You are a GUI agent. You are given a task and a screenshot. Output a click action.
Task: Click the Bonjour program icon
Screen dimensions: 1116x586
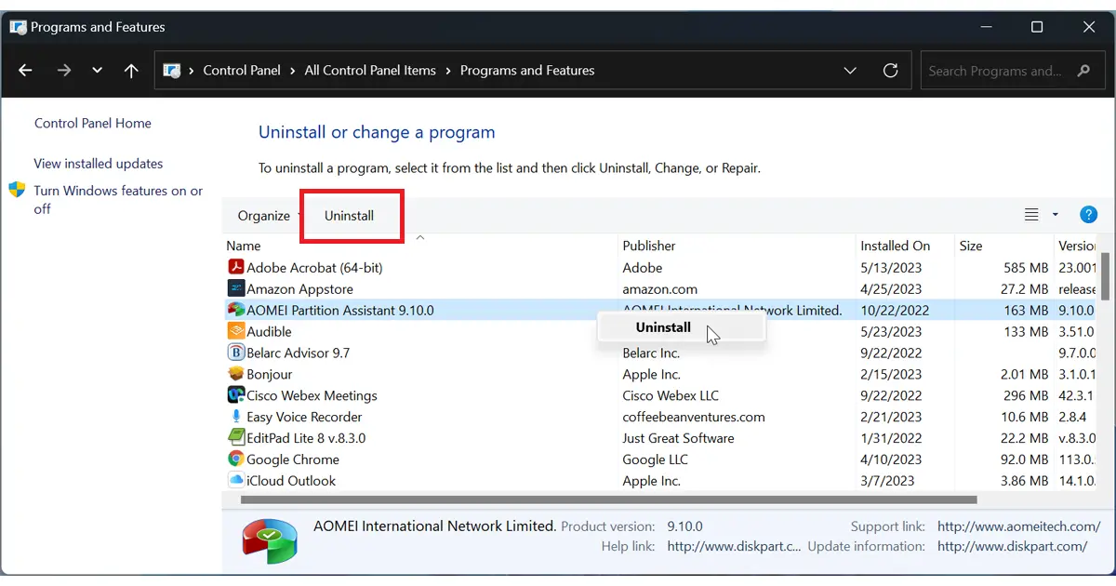[236, 374]
